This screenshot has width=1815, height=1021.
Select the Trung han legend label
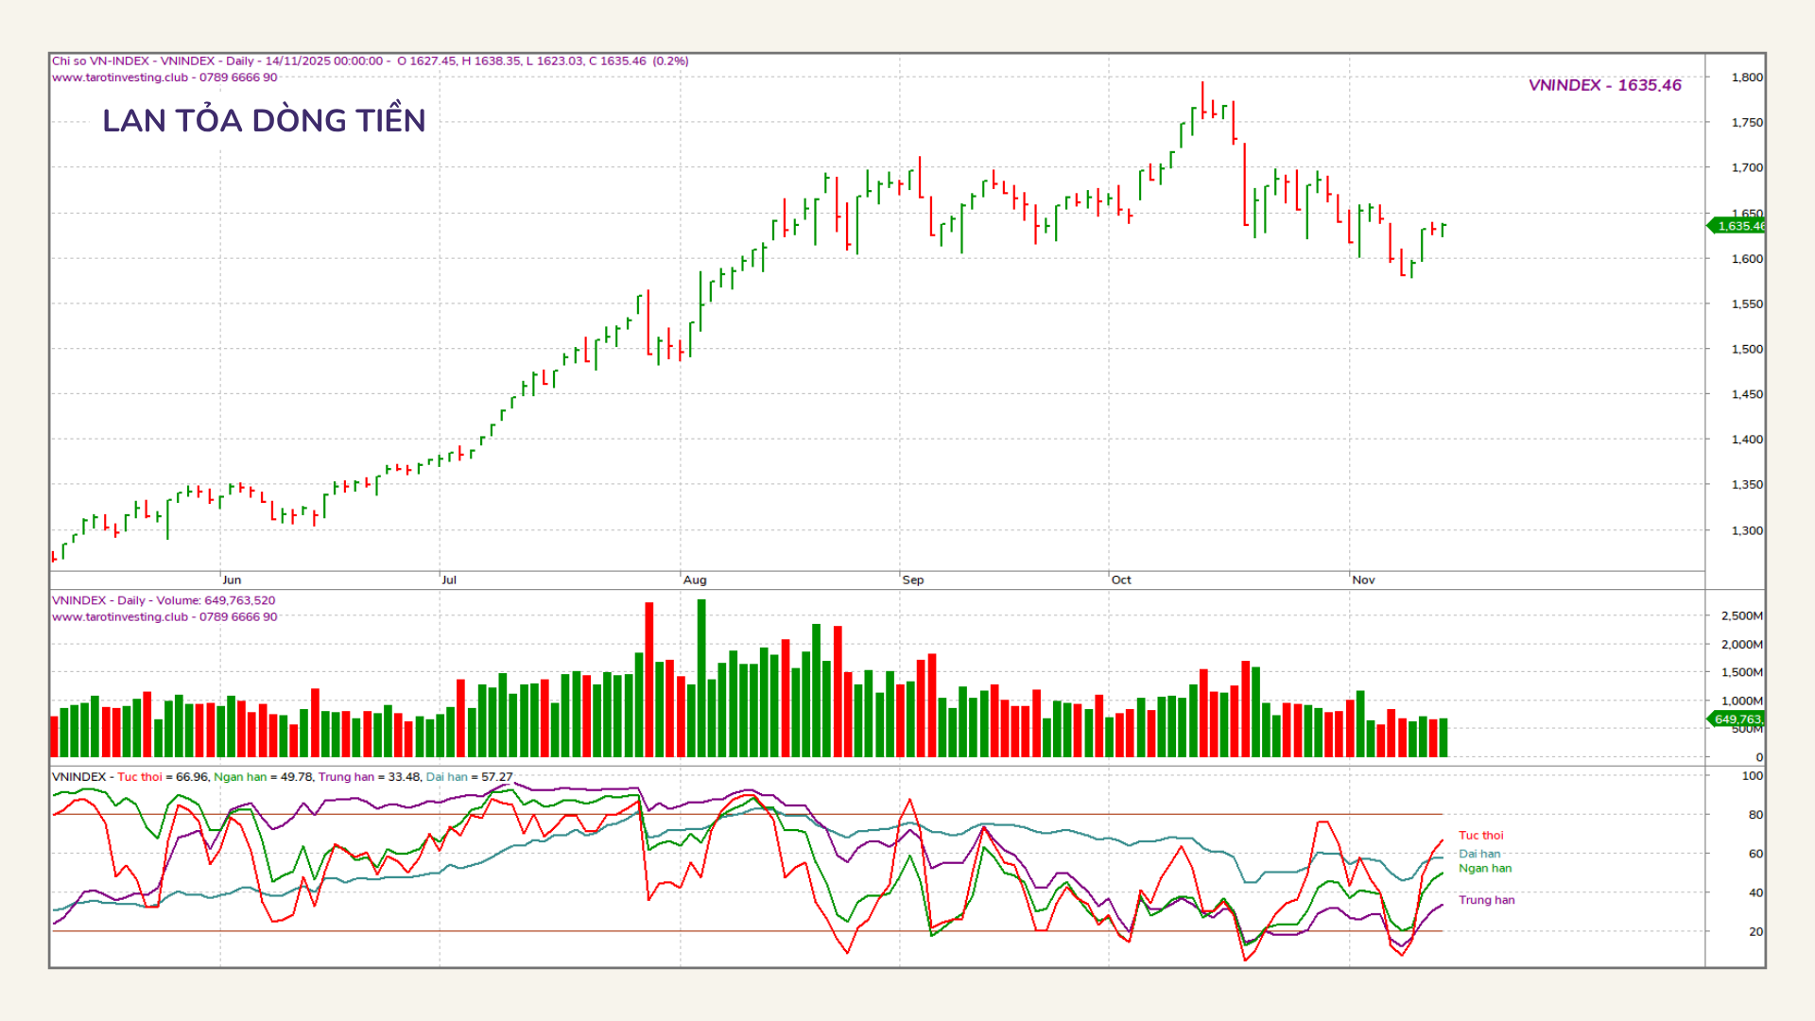(1486, 900)
